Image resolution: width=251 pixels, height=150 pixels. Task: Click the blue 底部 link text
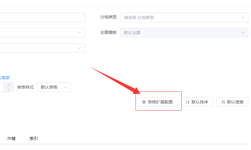[x=5, y=78]
